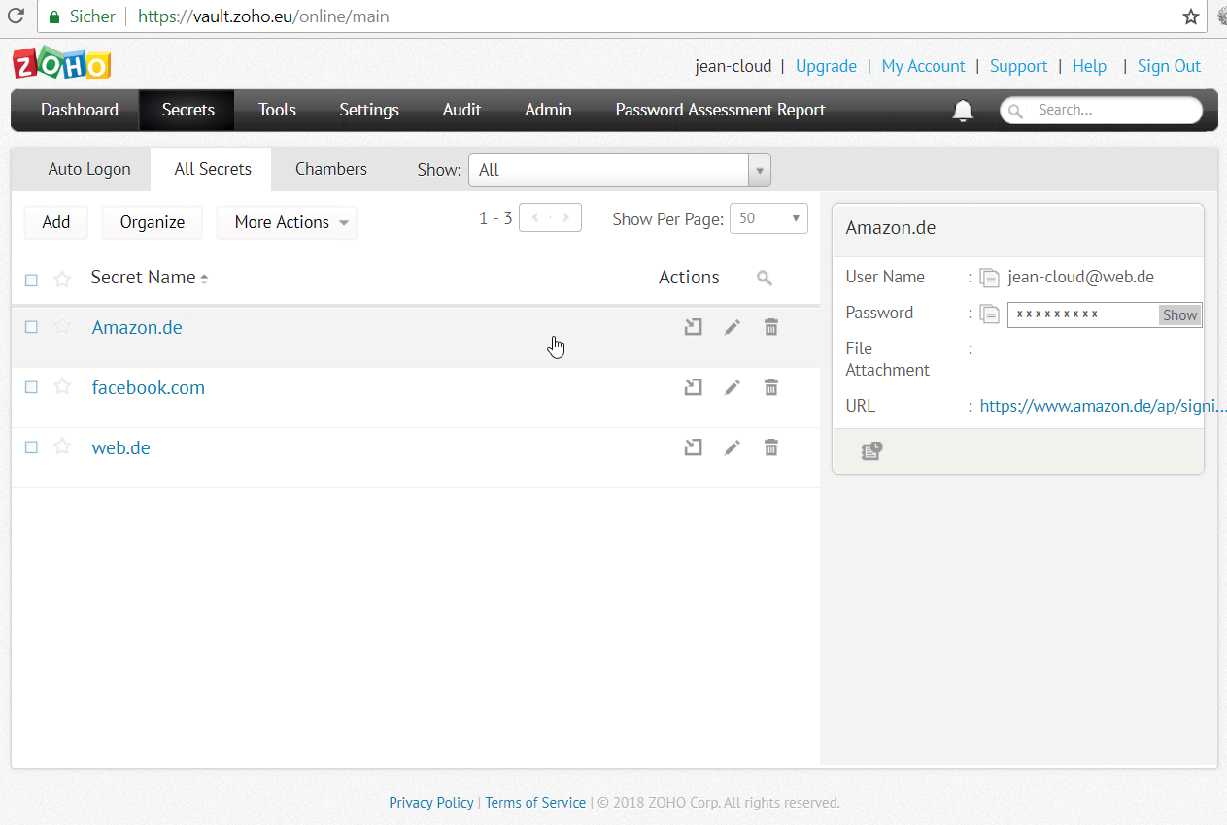
Task: Delete the facebook.com secret with trash icon
Action: [770, 387]
